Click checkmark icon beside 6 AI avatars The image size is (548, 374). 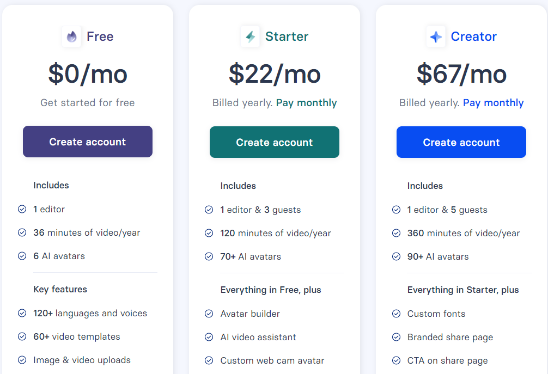coord(22,256)
